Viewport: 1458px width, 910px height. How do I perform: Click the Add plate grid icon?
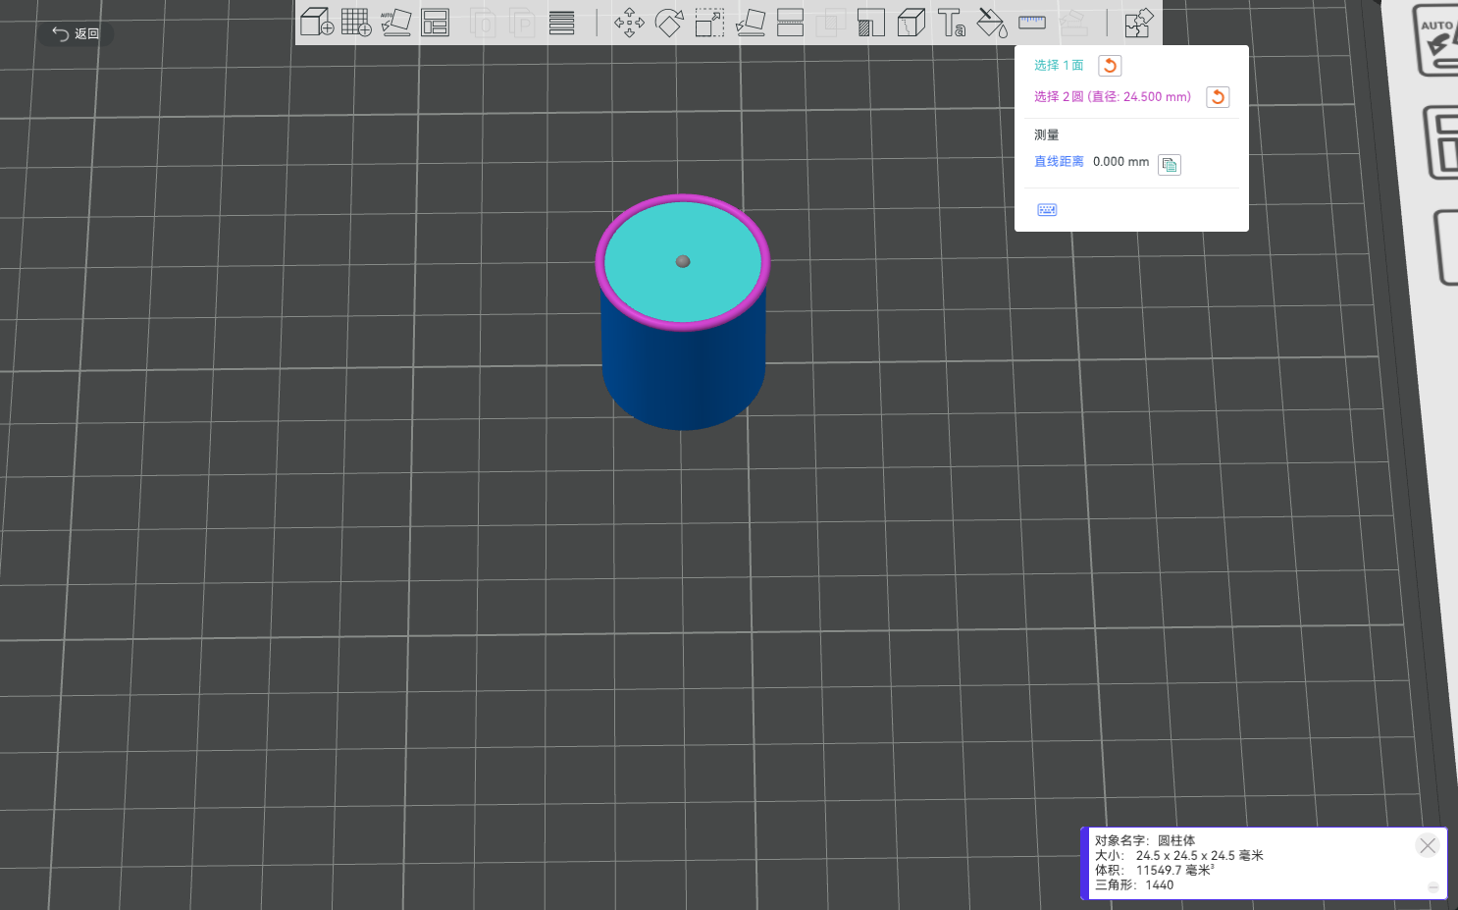pos(356,23)
